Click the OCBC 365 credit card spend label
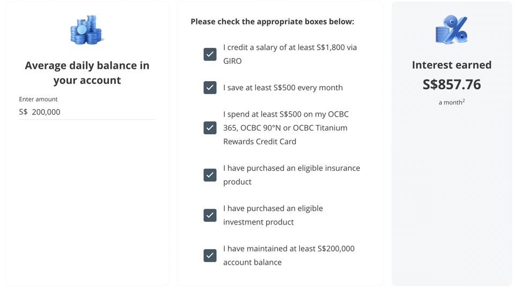The image size is (515, 289). [286, 128]
